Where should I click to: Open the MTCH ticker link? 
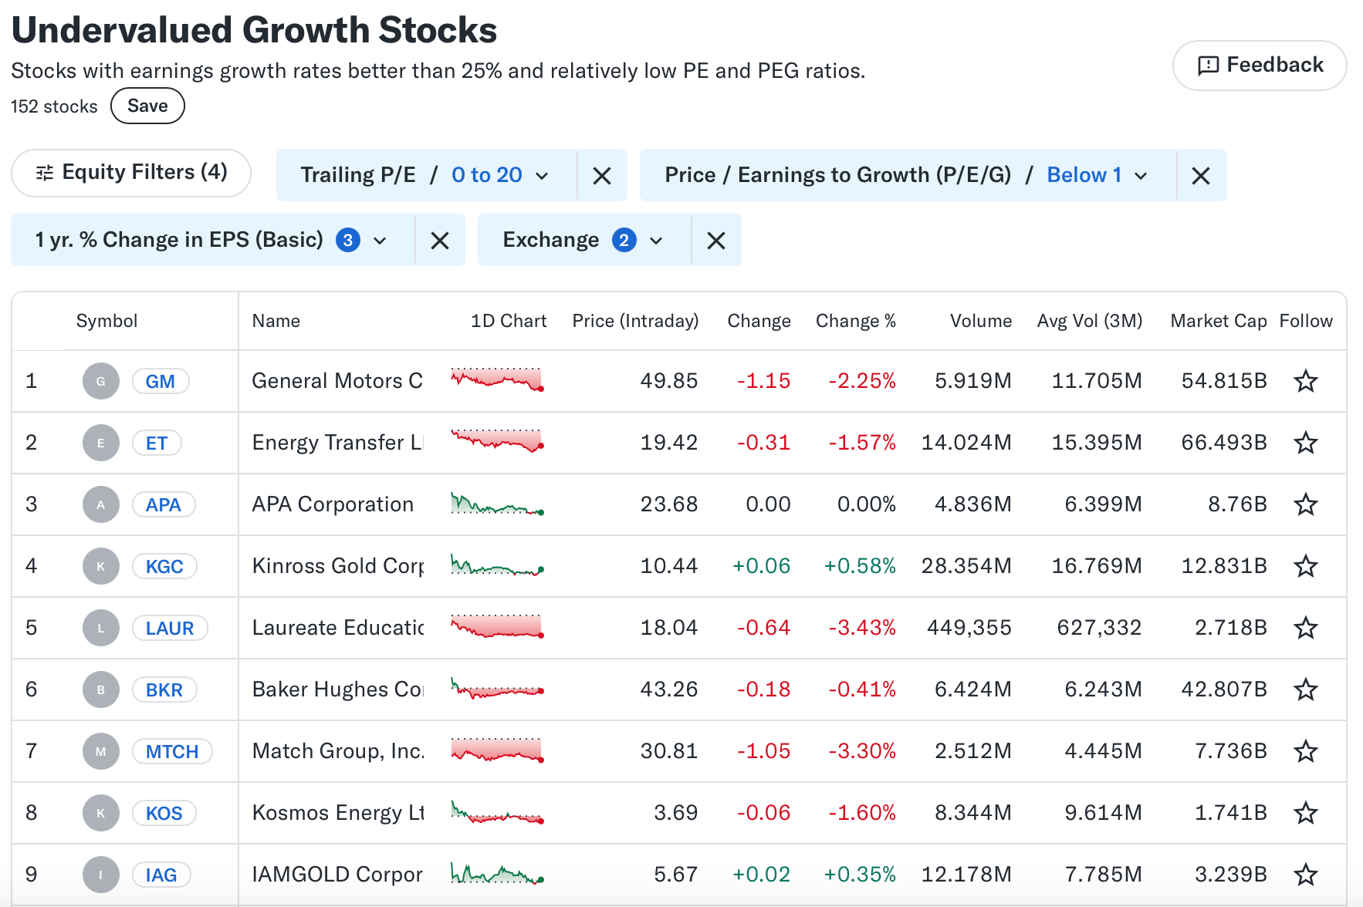coord(172,751)
